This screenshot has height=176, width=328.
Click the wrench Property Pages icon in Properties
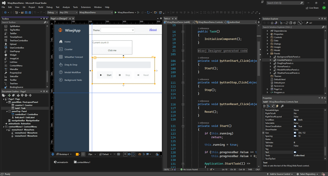tap(282, 106)
